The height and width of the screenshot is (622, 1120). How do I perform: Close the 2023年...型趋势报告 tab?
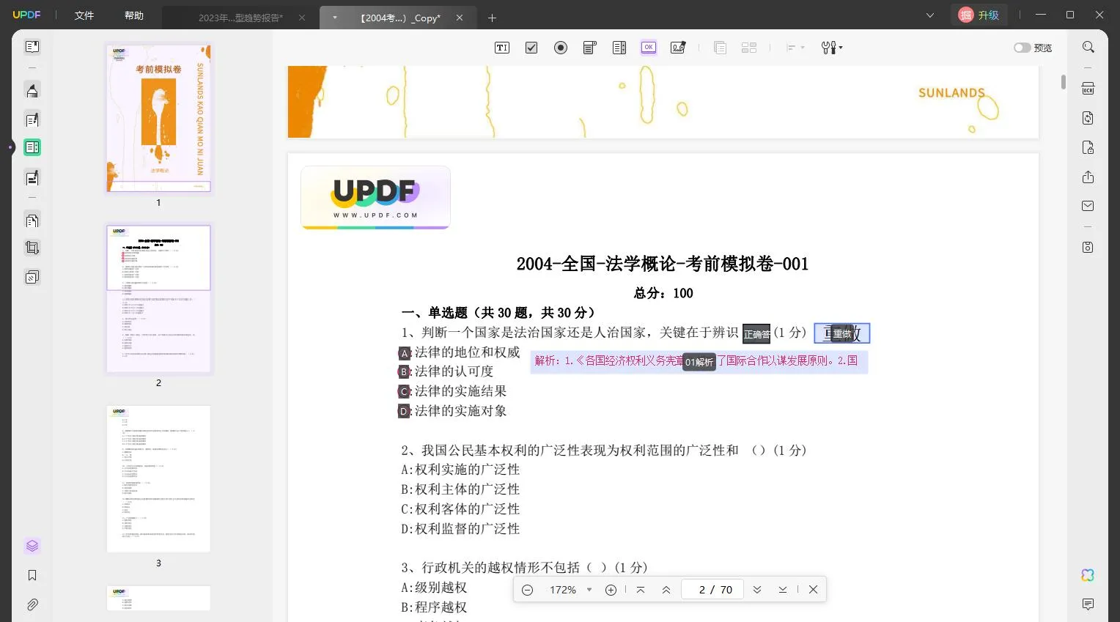[302, 18]
